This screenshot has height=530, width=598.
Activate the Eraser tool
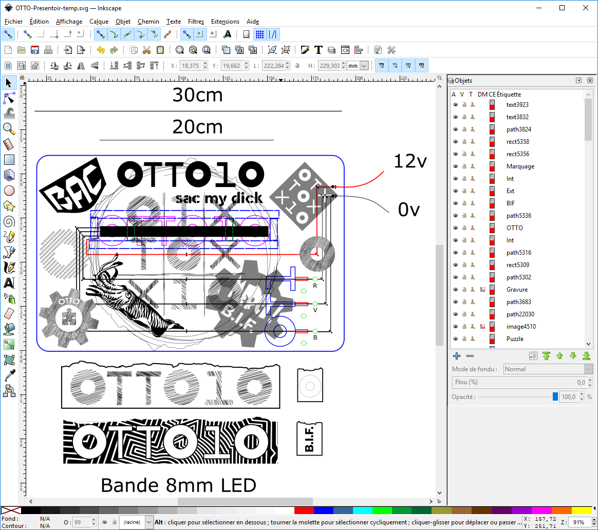coord(9,313)
